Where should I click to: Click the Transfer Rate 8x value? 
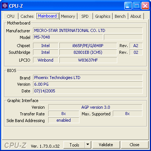pos(64,114)
